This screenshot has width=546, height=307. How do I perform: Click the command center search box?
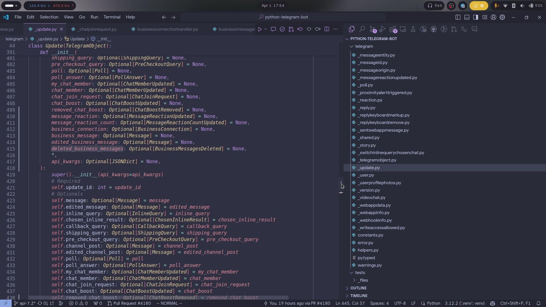click(x=283, y=17)
